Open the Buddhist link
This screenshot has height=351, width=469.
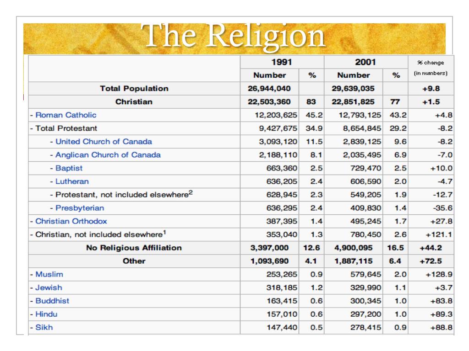point(52,301)
